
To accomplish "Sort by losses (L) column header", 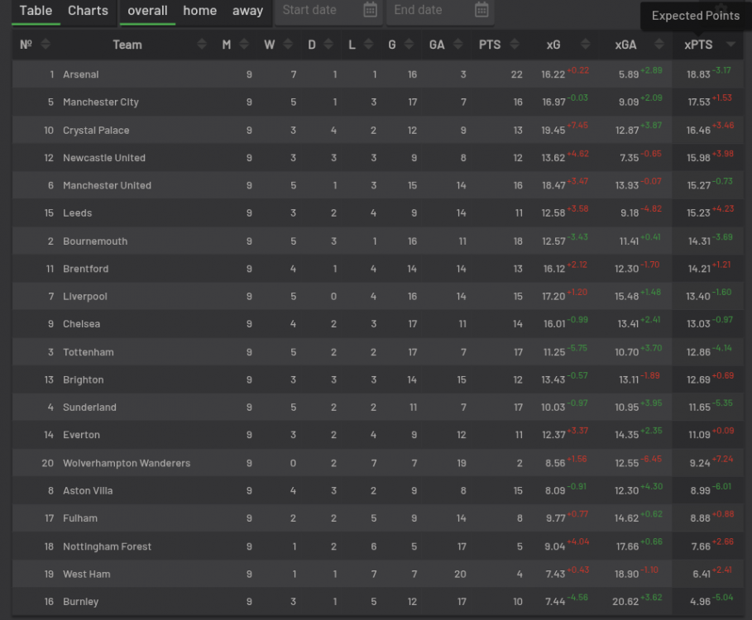I will point(352,45).
